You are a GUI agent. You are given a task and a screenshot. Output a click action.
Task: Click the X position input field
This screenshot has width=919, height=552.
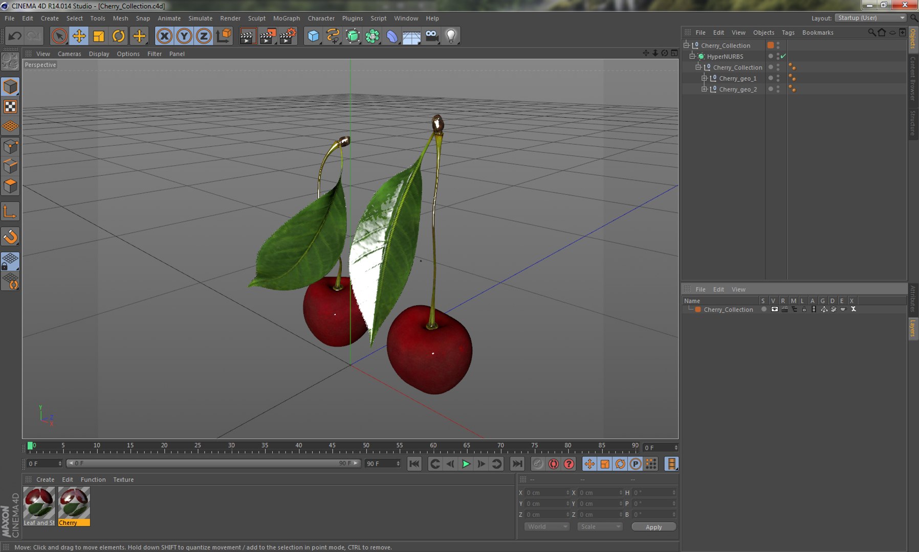click(547, 493)
